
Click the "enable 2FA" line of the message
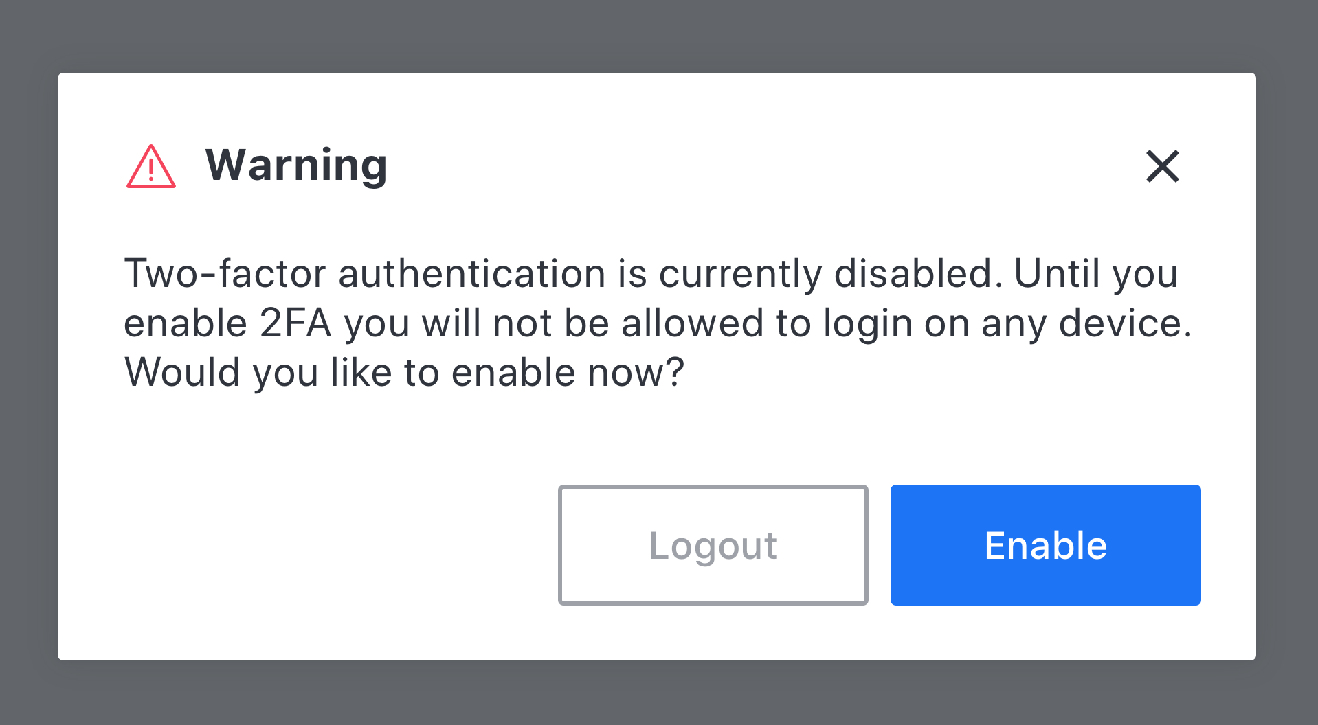pos(658,323)
